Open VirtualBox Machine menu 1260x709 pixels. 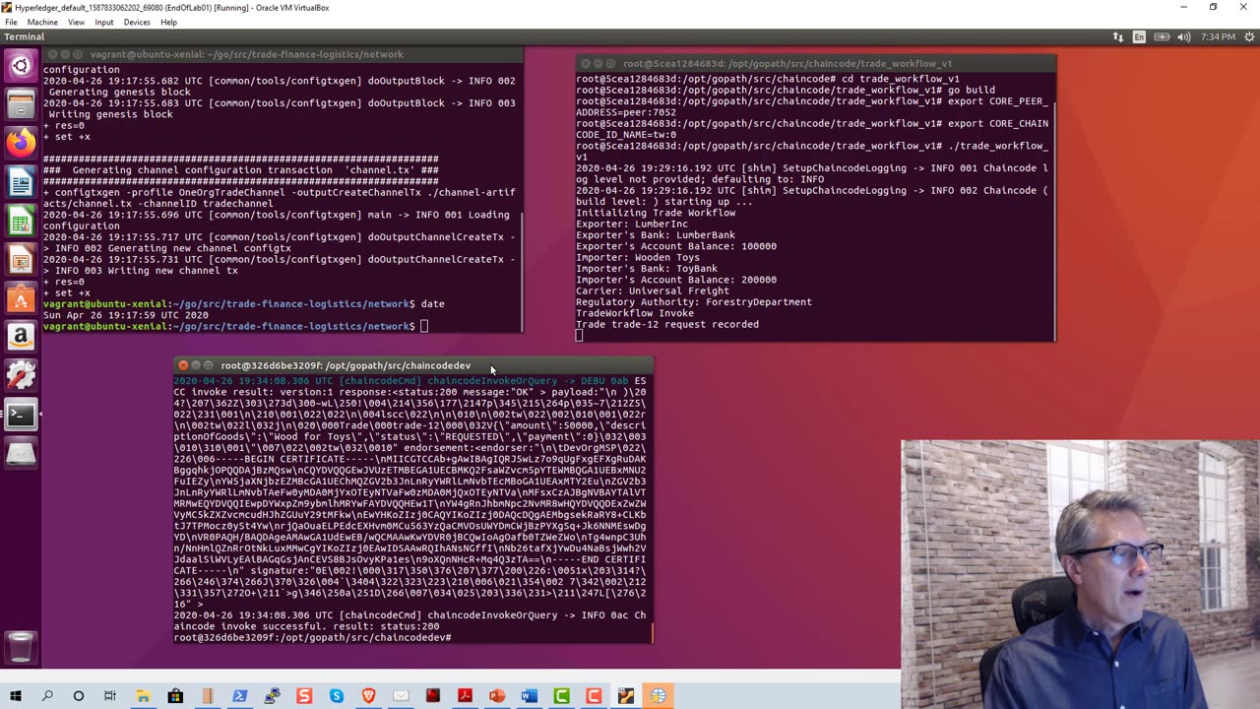(x=42, y=22)
